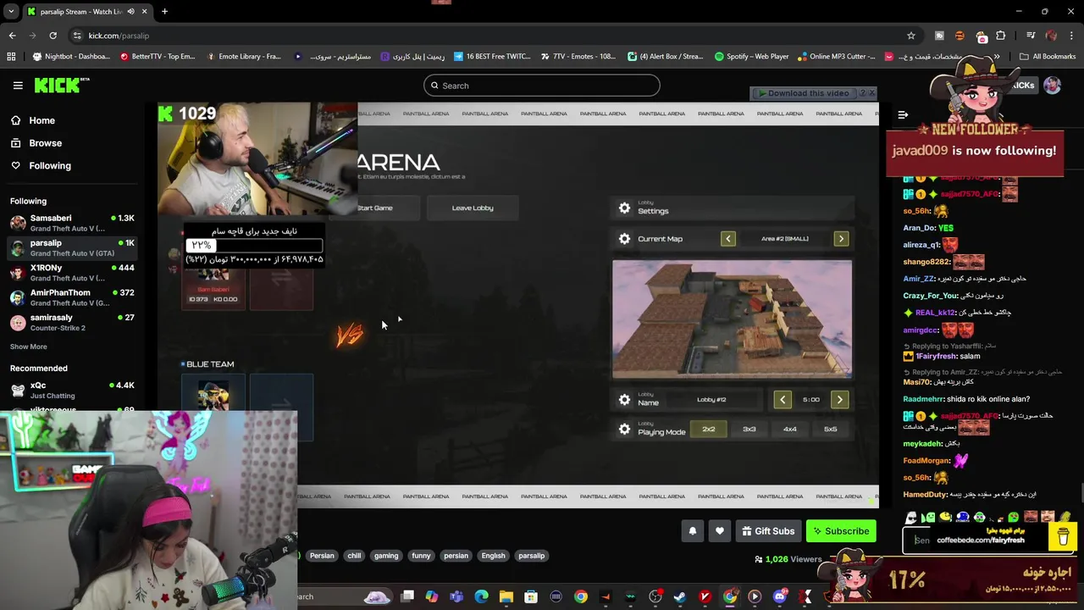Open the AmirPhanThom channel in the sidebar
This screenshot has height=610, width=1084.
pos(72,297)
